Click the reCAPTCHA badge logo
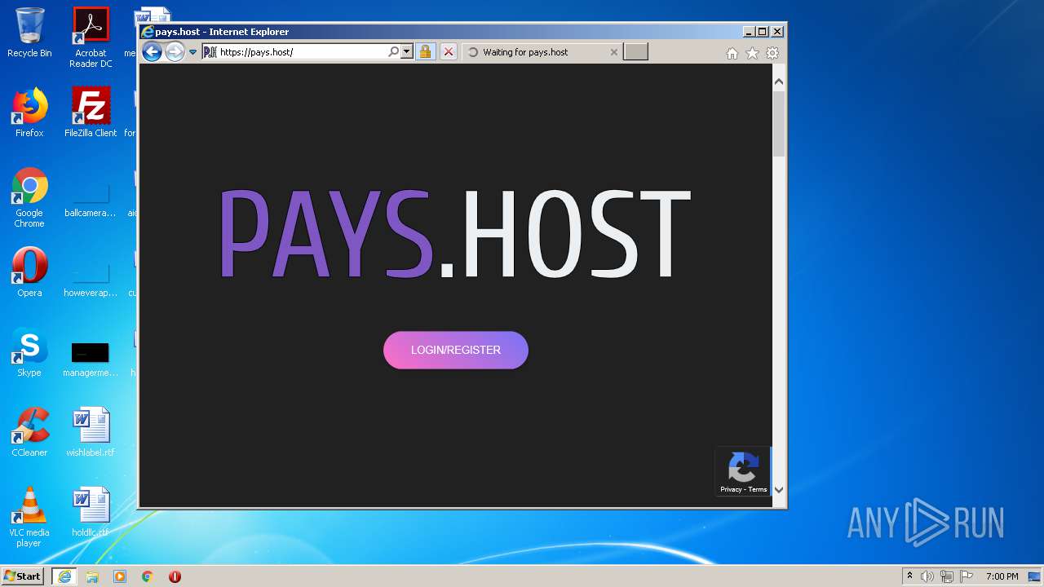This screenshot has width=1044, height=587. [743, 466]
